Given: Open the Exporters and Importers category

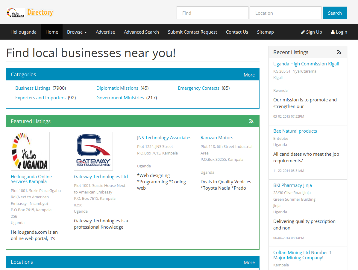Looking at the screenshot, I should pyautogui.click(x=40, y=98).
